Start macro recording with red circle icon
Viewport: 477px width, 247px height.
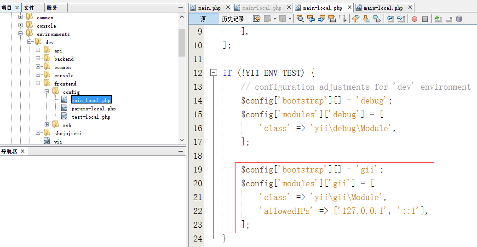pyautogui.click(x=414, y=19)
